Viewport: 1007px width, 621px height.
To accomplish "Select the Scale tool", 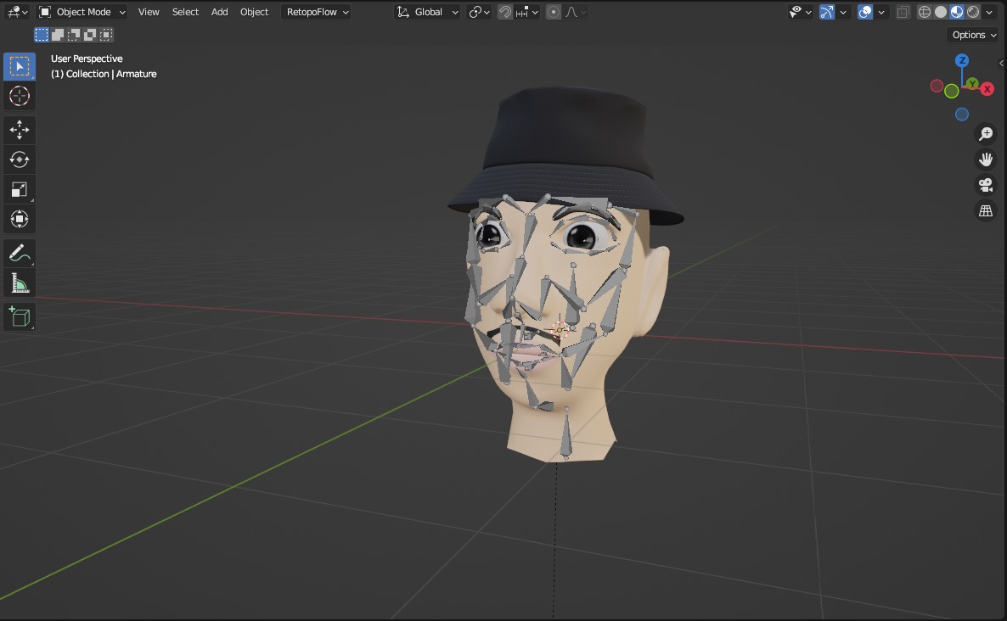I will (20, 189).
